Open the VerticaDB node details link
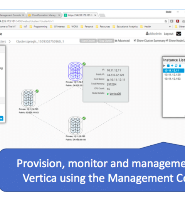 click(x=115, y=94)
